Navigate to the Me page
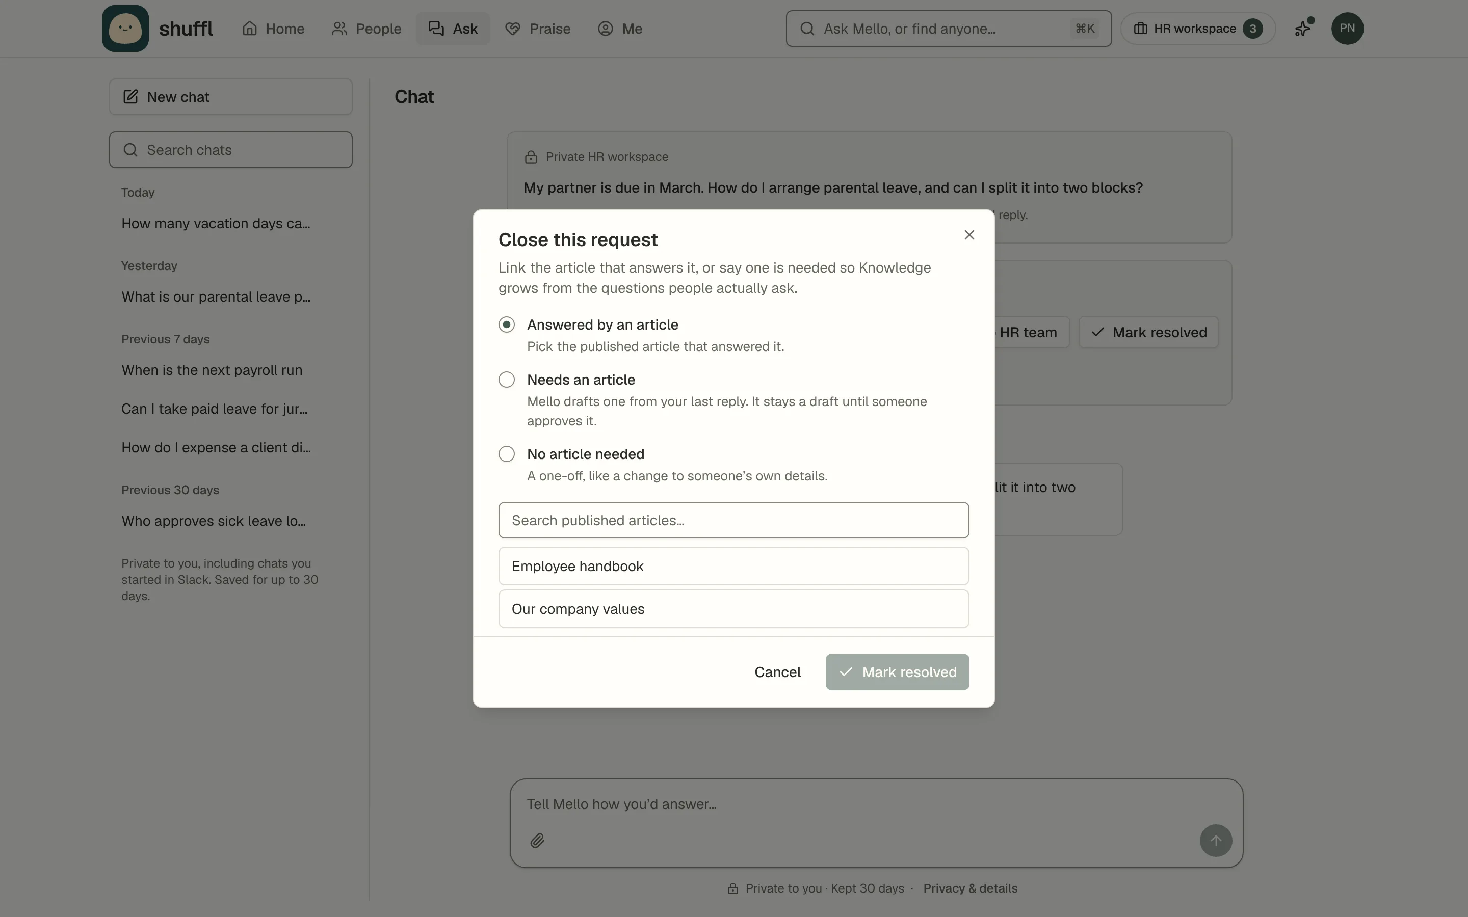Viewport: 1468px width, 917px height. click(619, 29)
